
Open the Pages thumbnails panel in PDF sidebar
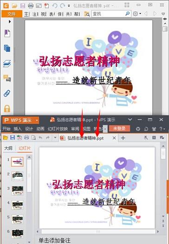[x=7, y=48]
